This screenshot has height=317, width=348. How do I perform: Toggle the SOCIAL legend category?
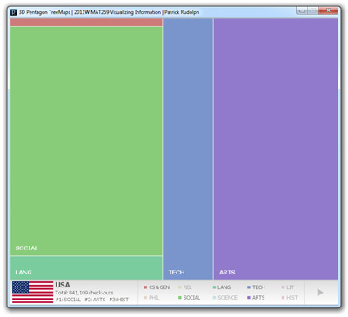click(189, 298)
